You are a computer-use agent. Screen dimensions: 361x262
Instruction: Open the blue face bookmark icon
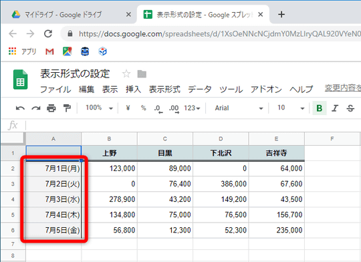[85, 51]
